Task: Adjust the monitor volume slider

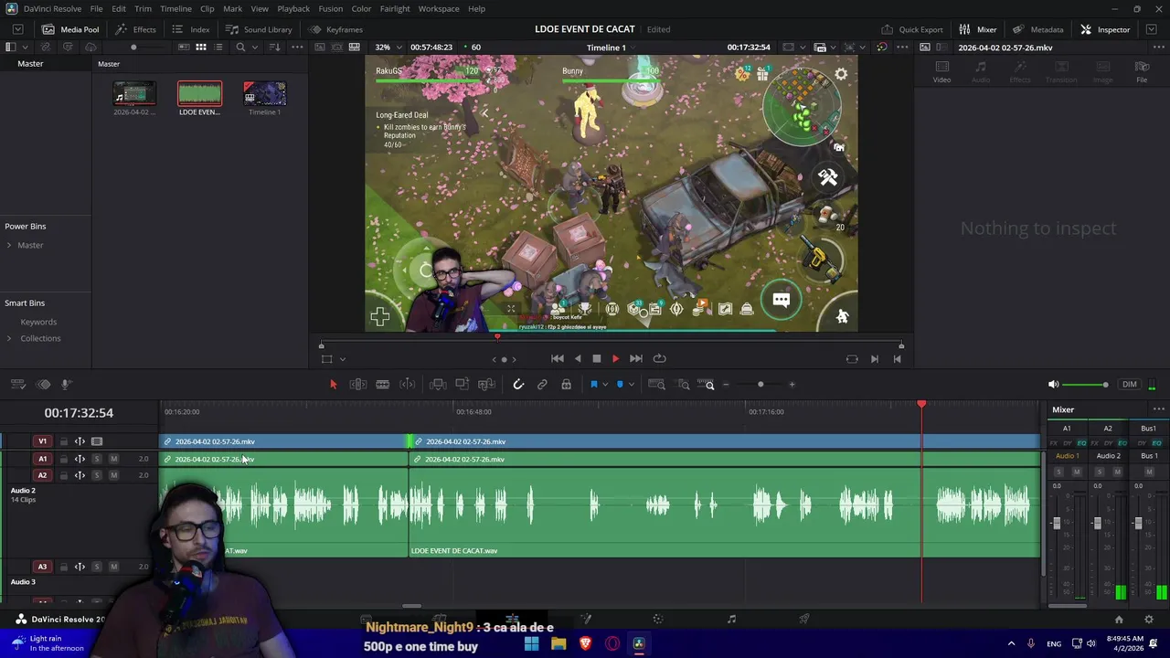Action: [1086, 385]
